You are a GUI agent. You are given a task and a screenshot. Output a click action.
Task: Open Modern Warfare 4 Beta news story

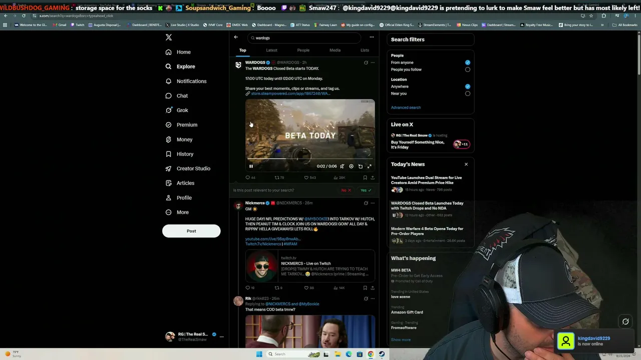(x=430, y=235)
